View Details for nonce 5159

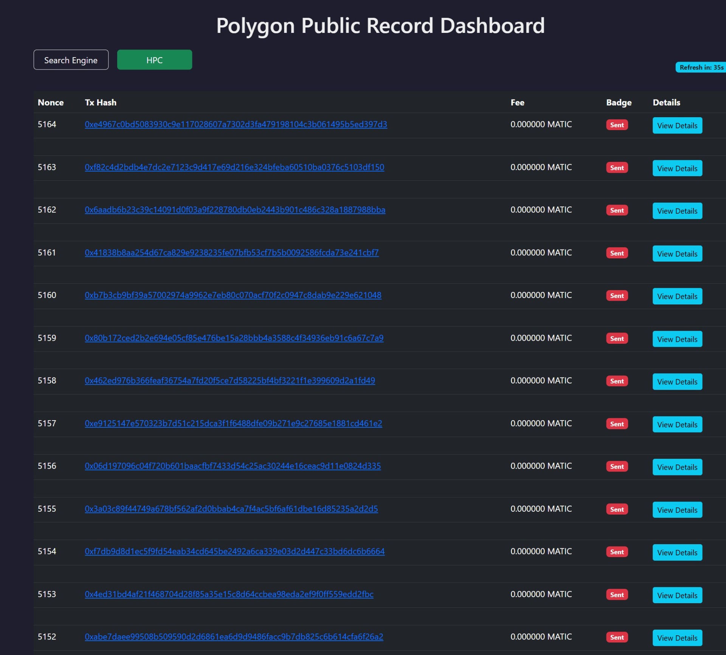677,339
